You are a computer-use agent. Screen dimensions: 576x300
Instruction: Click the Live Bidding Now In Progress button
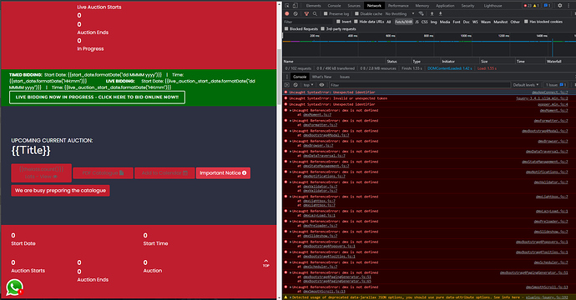pyautogui.click(x=97, y=97)
